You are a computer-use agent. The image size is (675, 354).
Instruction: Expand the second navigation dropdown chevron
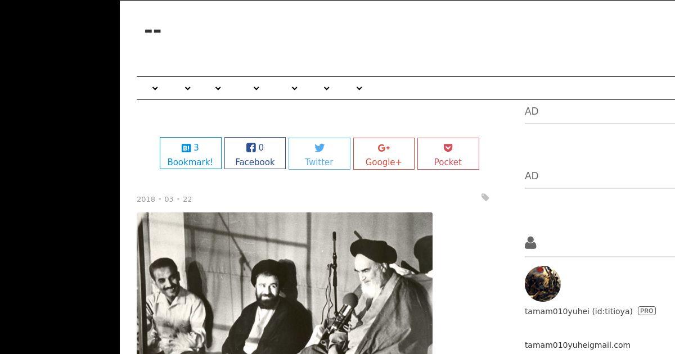[188, 88]
